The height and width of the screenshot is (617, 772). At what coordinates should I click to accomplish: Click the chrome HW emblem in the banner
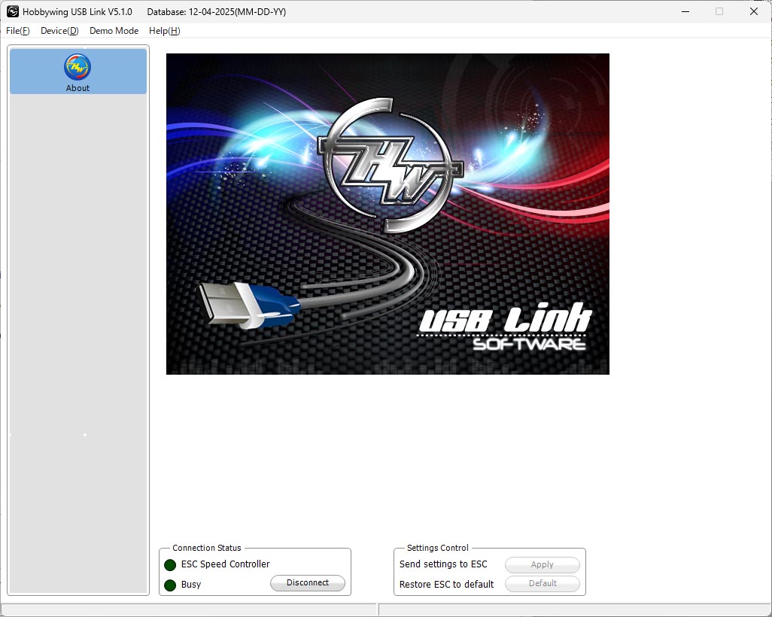click(387, 163)
